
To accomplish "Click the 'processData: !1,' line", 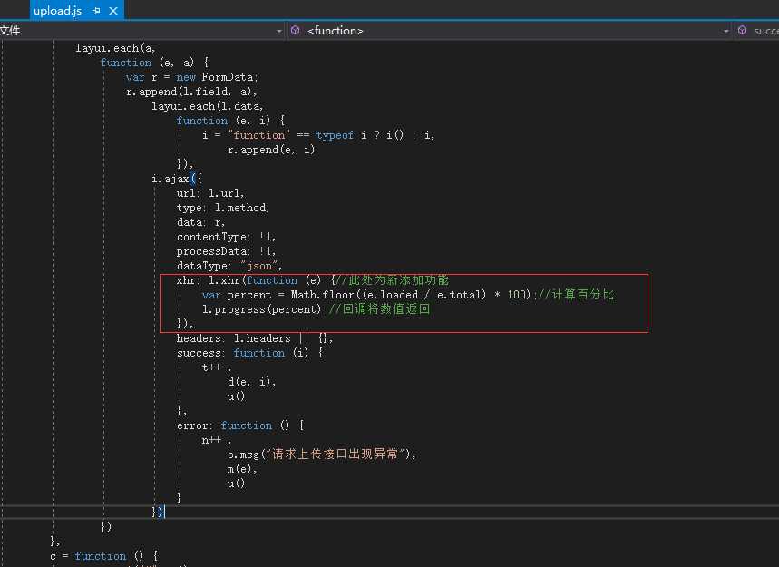I will point(226,251).
